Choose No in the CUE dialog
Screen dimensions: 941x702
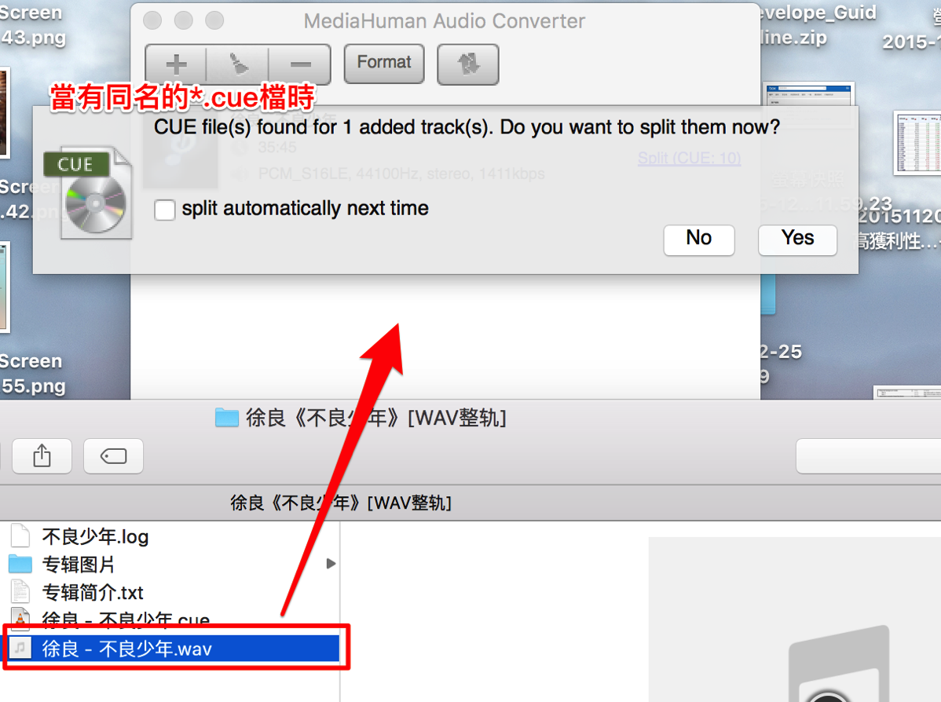coord(699,239)
